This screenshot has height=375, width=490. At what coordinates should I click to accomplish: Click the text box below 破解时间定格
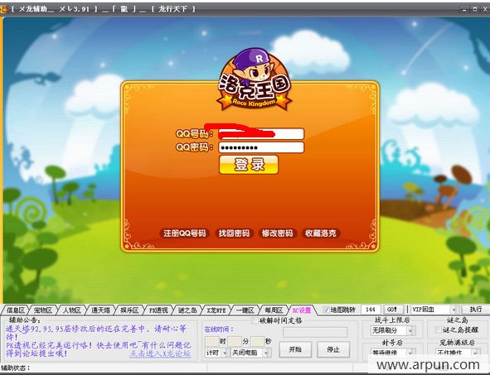[315, 332]
